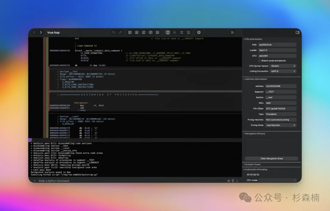Click the Analysis pass 9/11: dataflow log line
Viewport: 330px width, 211px height.
coord(50,158)
